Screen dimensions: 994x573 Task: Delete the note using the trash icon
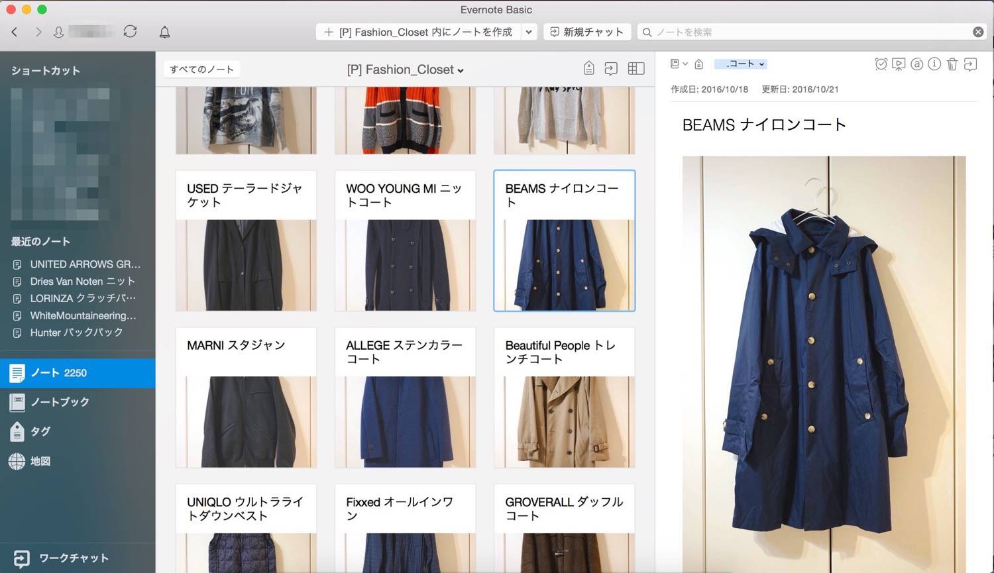(952, 64)
